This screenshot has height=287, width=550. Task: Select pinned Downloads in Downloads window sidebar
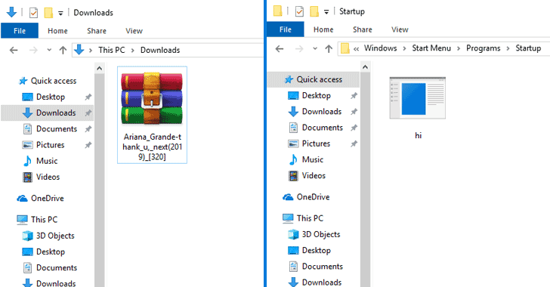[48, 113]
